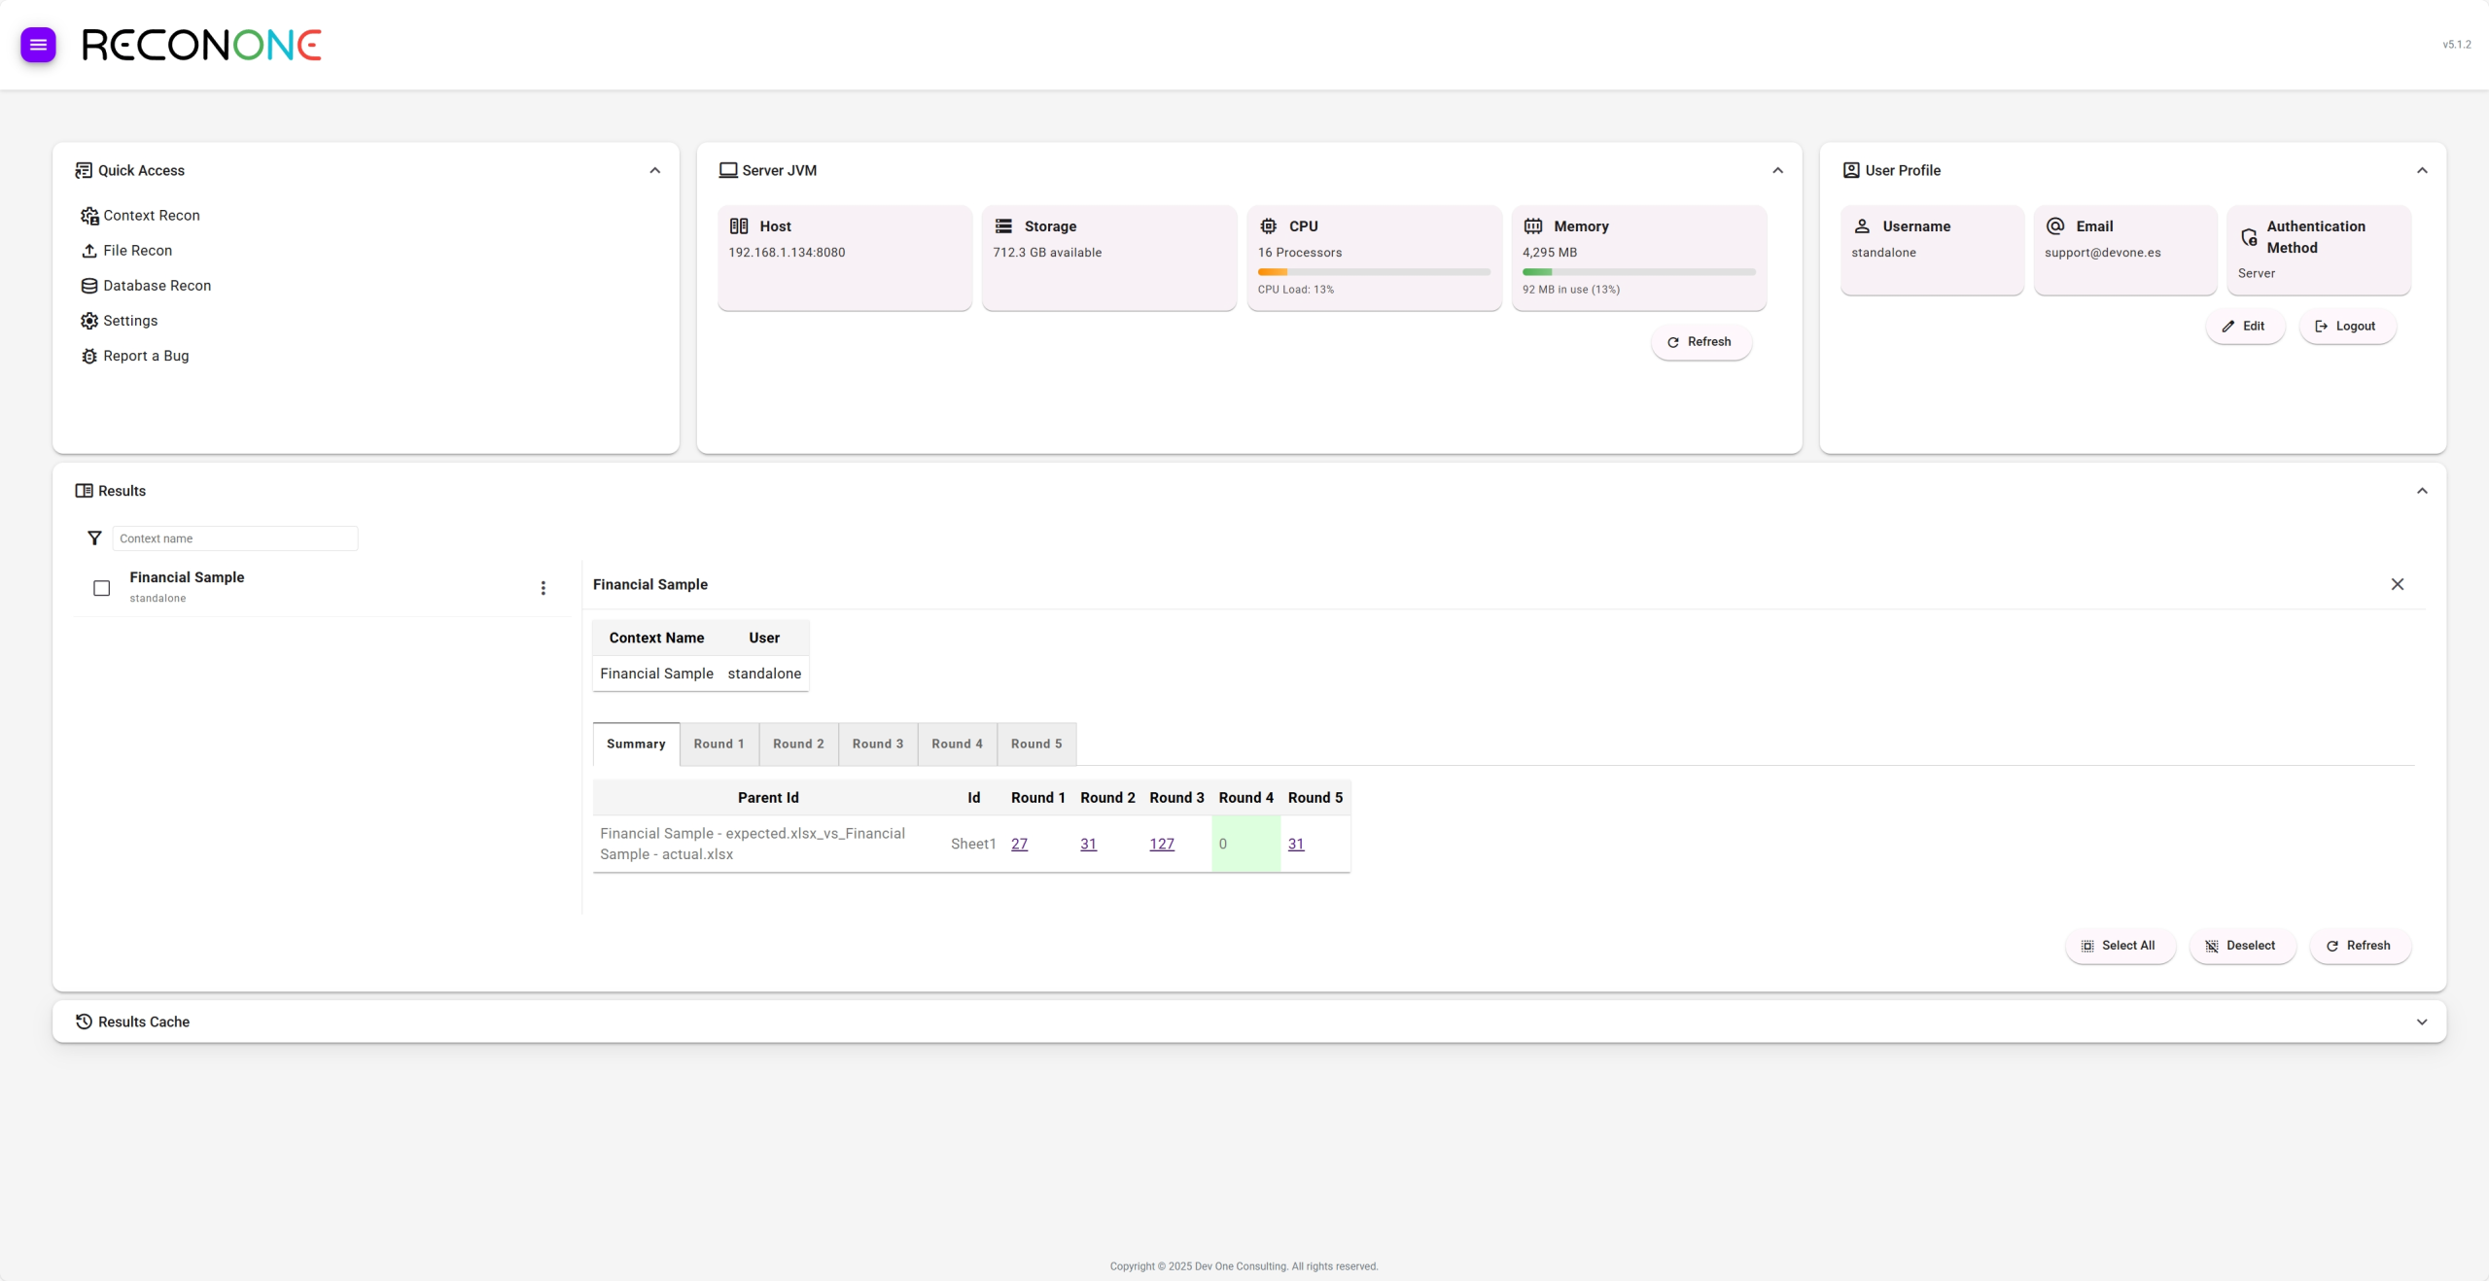Click the Select All results button
Screen dimensions: 2489x1281
coord(2119,946)
